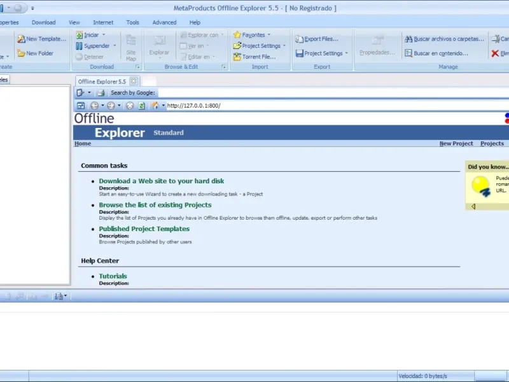
Task: Open Browse the list of existing Projects
Action: [155, 205]
